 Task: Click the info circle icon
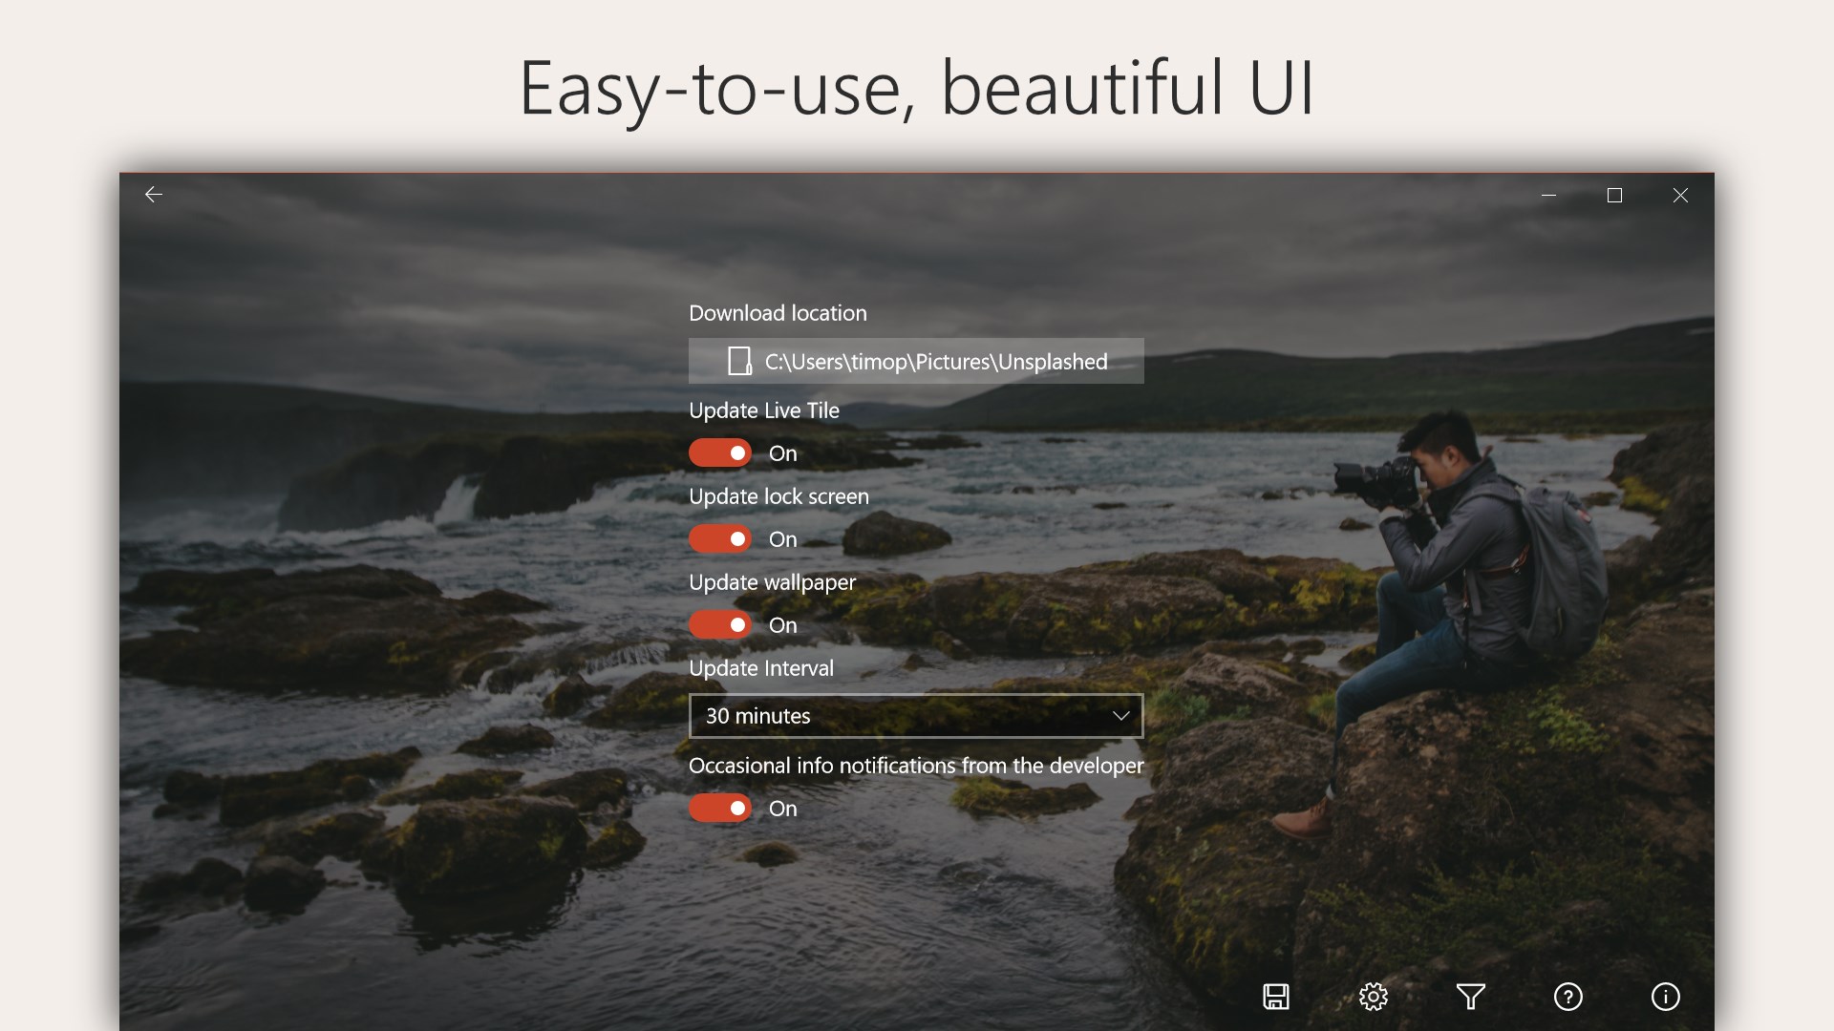1665,997
